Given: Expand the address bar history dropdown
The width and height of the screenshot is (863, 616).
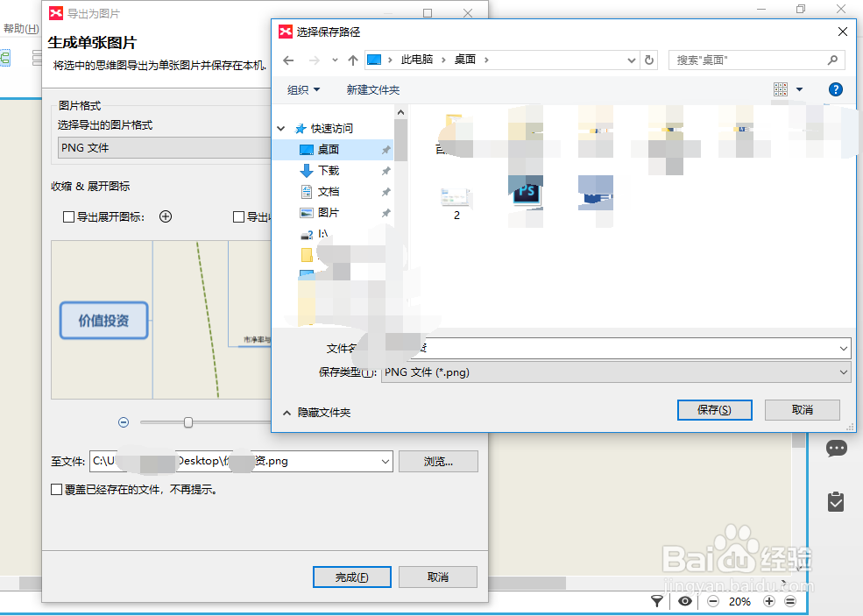Looking at the screenshot, I should [632, 60].
